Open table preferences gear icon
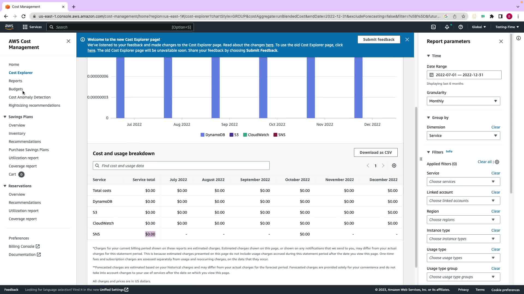Image resolution: width=524 pixels, height=294 pixels. [394, 166]
